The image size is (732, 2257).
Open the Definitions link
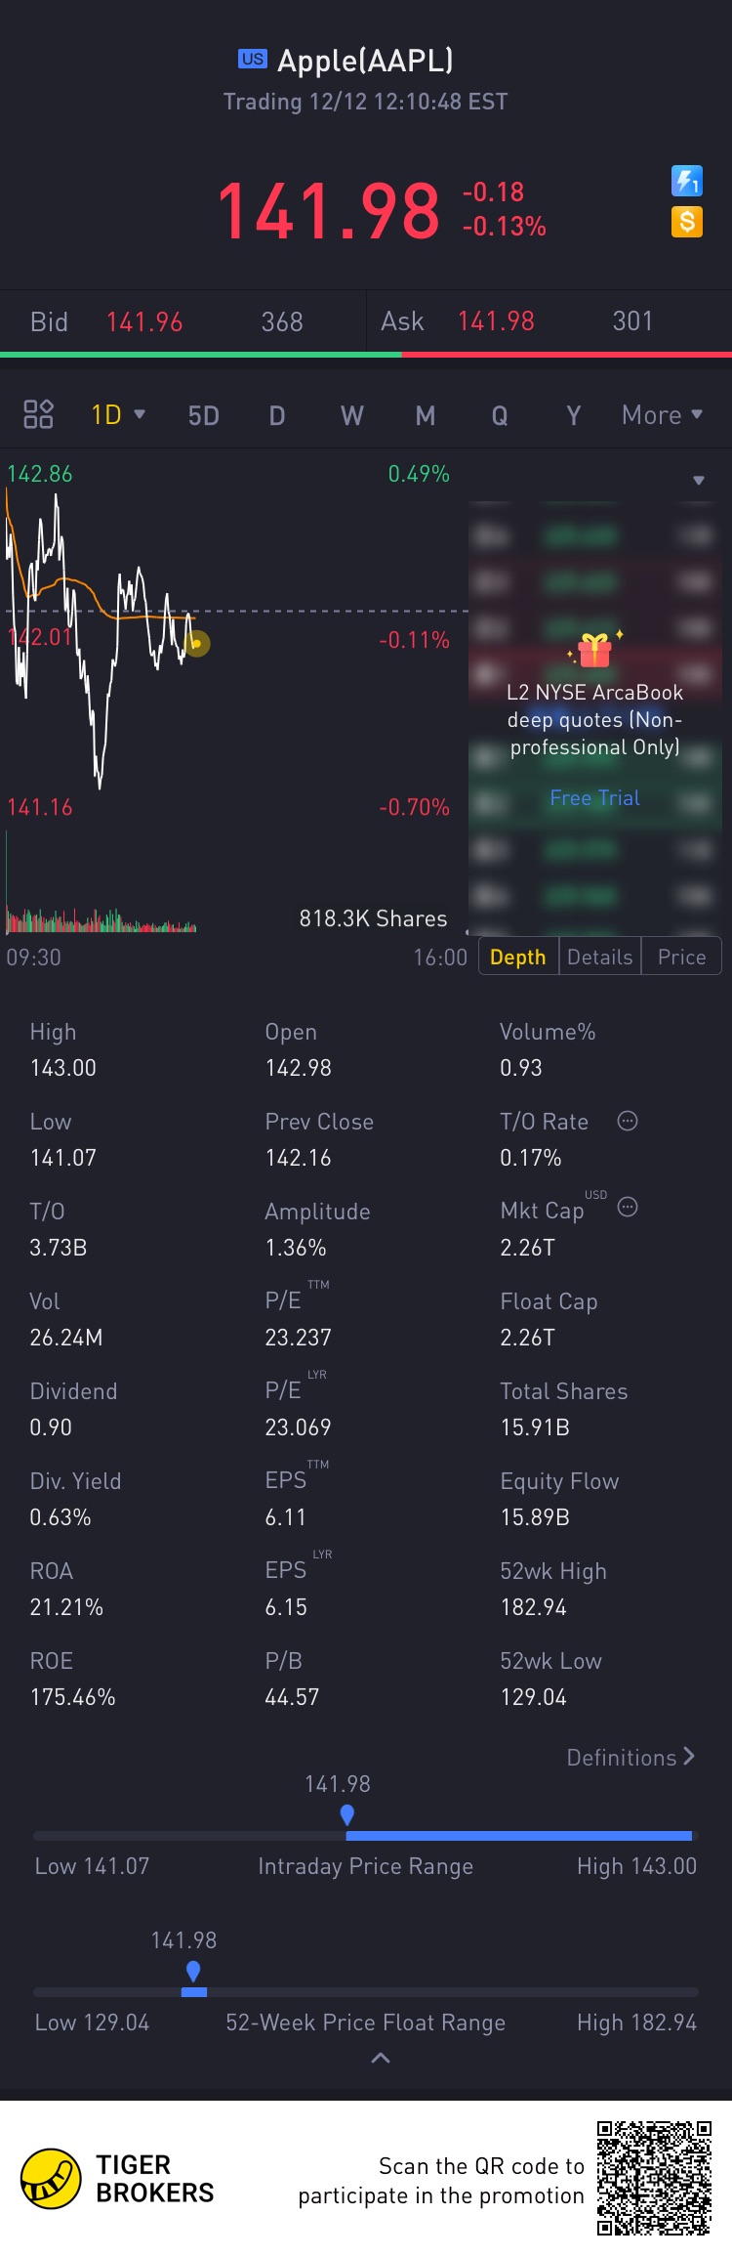[630, 1758]
